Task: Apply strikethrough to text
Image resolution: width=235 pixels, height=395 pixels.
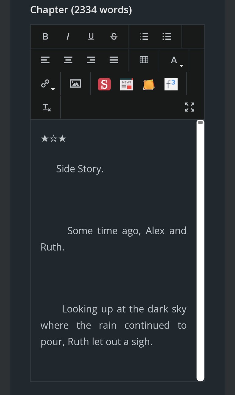Action: coord(114,37)
